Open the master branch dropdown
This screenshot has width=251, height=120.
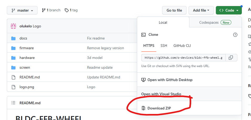click(x=22, y=10)
